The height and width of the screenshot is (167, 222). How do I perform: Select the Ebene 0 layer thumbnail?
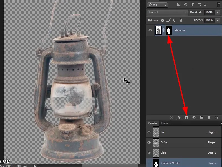158,30
